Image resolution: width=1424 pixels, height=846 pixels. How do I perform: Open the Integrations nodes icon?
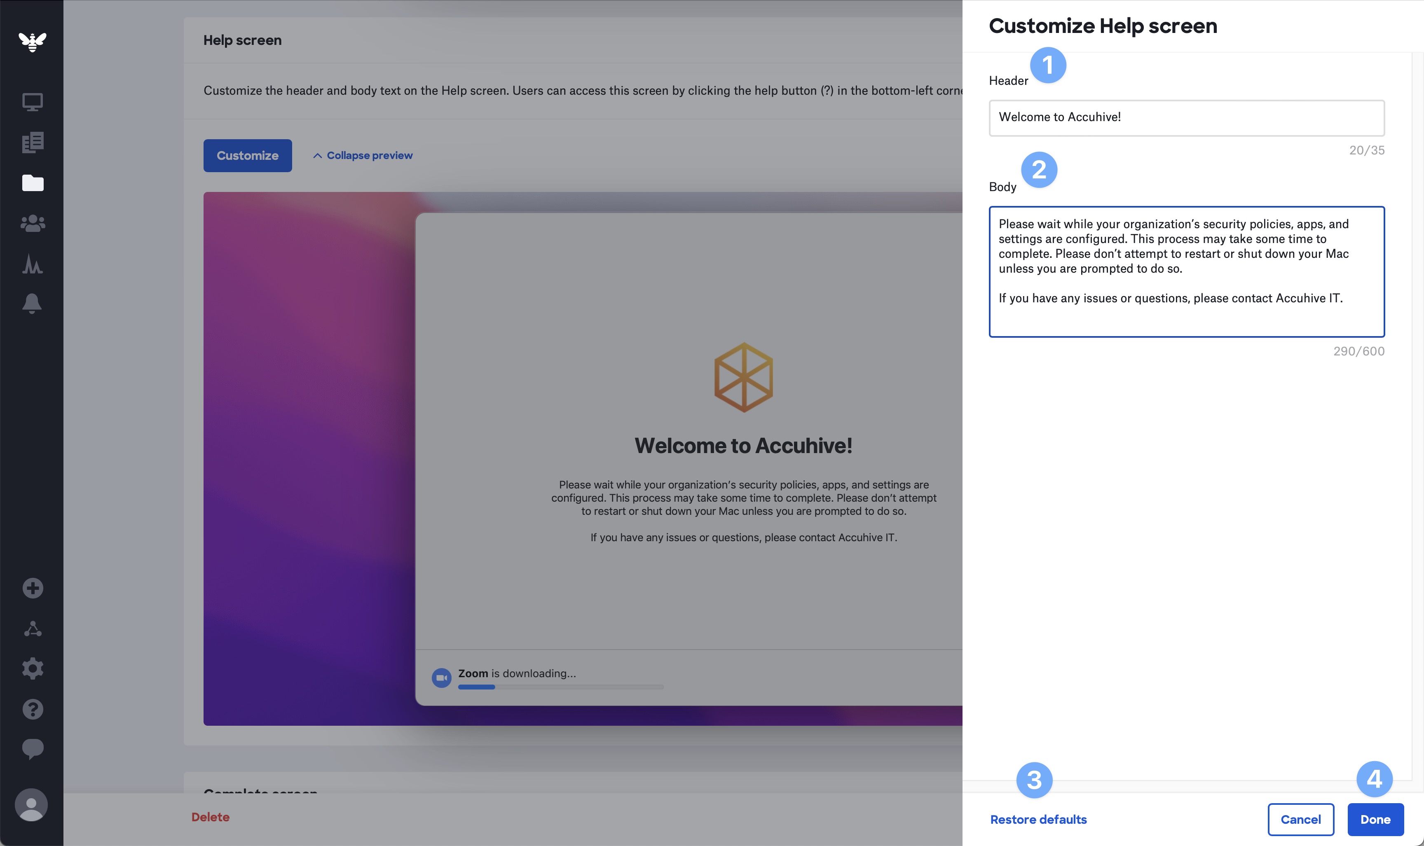(33, 628)
